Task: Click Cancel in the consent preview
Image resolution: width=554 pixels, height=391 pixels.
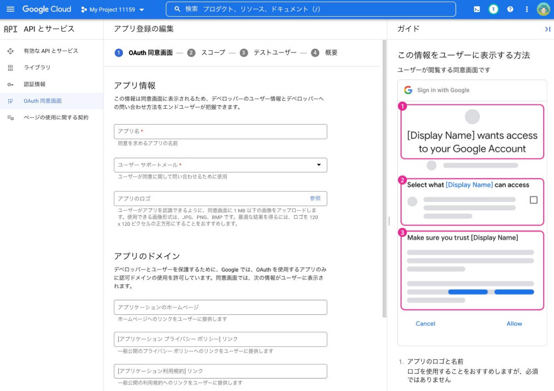Action: pyautogui.click(x=425, y=323)
